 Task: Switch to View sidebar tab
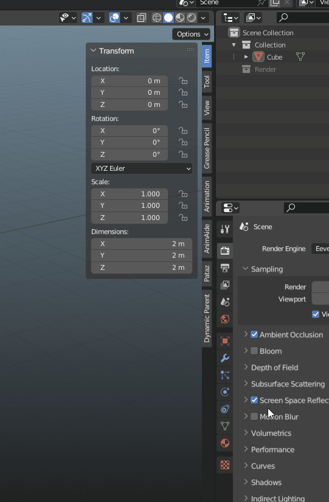coord(207,108)
